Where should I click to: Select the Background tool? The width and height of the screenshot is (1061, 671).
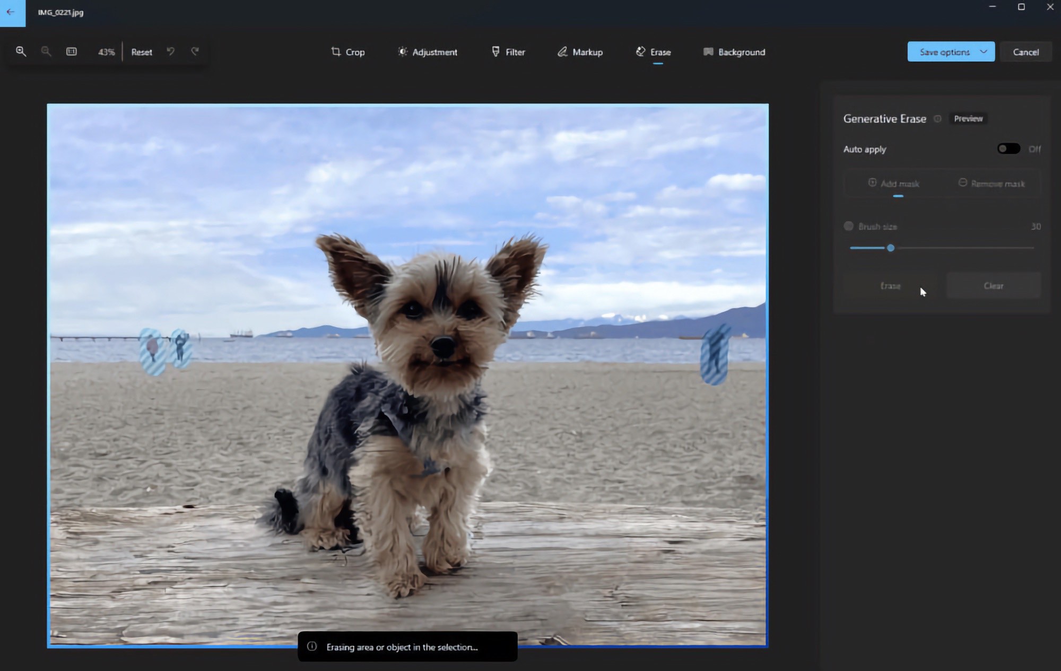pos(734,52)
